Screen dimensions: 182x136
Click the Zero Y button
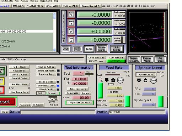pos(71,23)
